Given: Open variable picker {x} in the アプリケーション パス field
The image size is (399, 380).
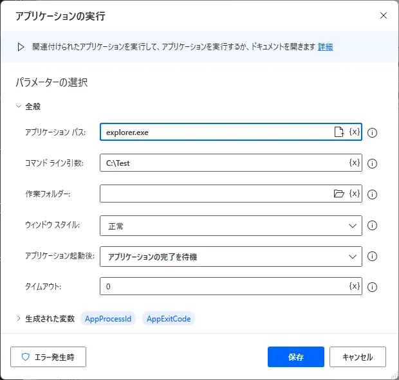Looking at the screenshot, I should (x=354, y=132).
